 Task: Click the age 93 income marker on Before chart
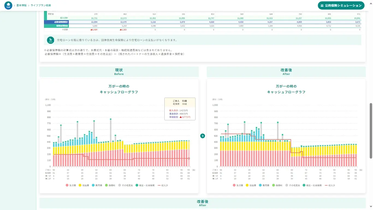[189, 158]
